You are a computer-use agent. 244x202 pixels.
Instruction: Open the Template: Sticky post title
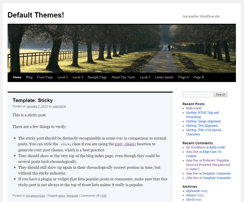(x=33, y=100)
